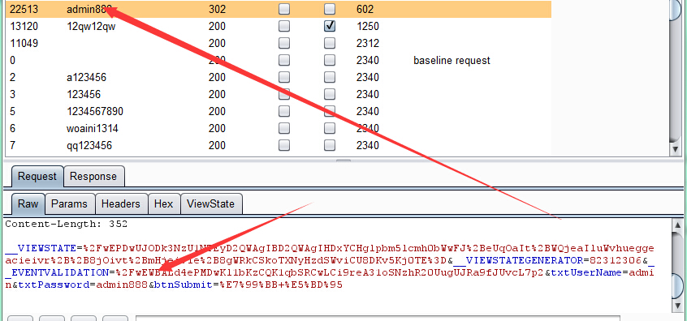Click the 12qw12qw payload cell

(x=91, y=26)
